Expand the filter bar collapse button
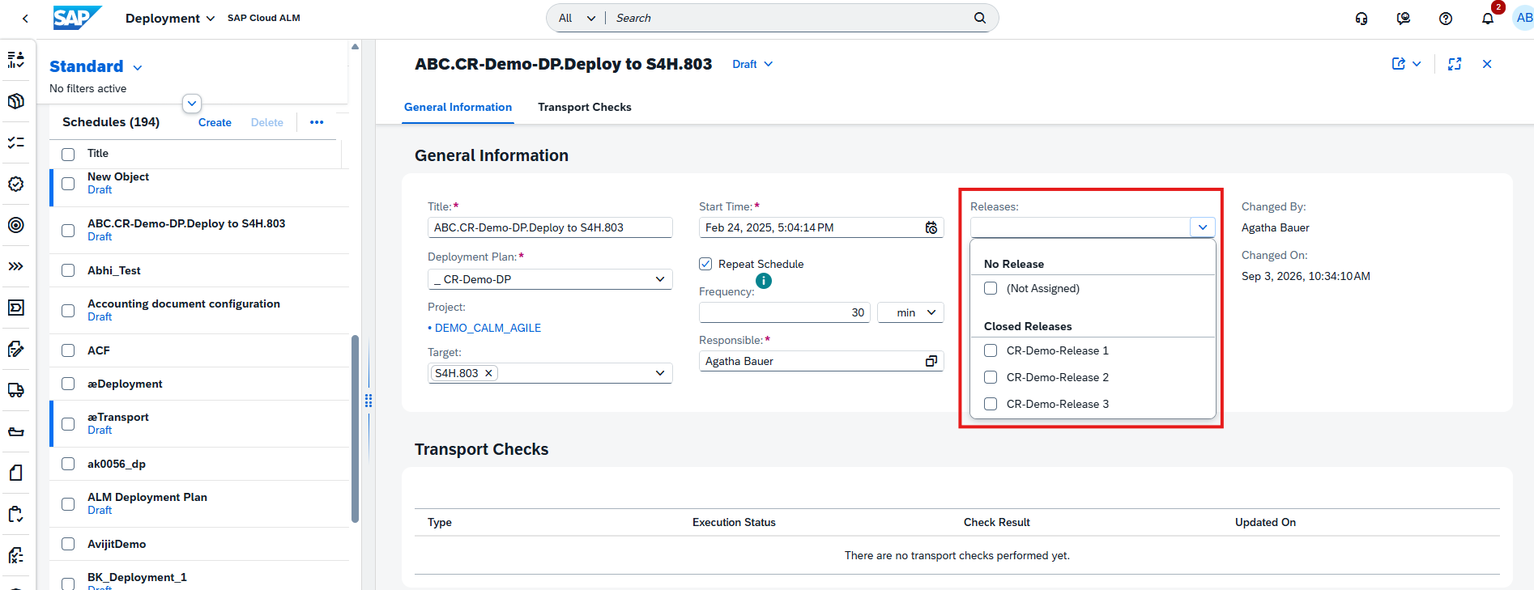 click(192, 104)
